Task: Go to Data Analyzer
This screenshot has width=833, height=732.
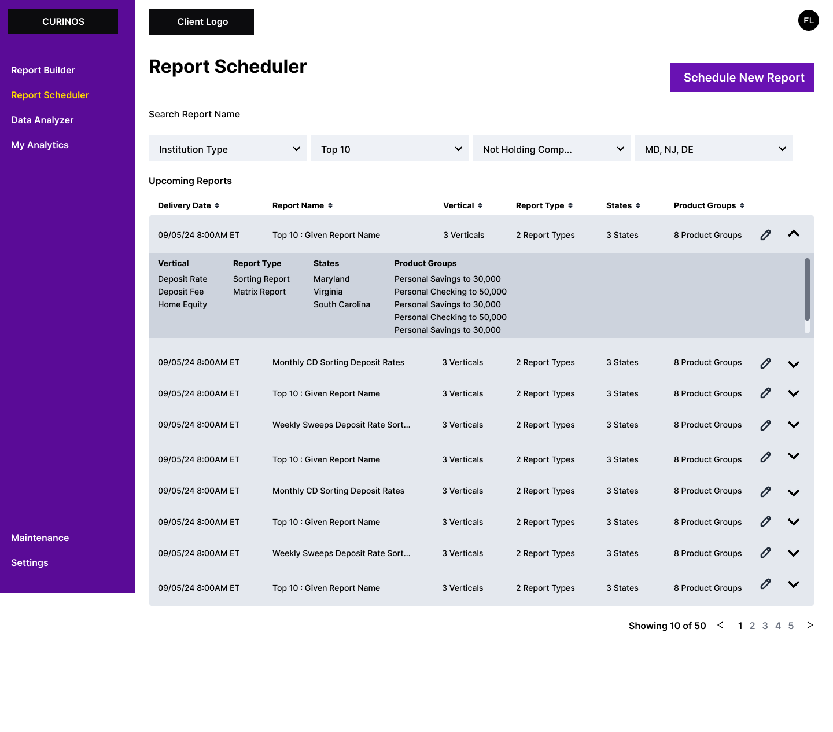Action: tap(42, 120)
